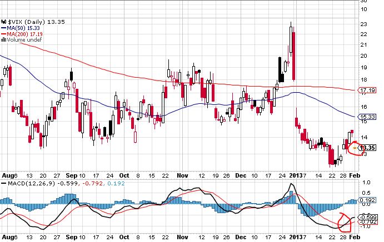The width and height of the screenshot is (384, 242).
Task: Click the 15.33 price tag on the right axis
Action: (x=367, y=117)
